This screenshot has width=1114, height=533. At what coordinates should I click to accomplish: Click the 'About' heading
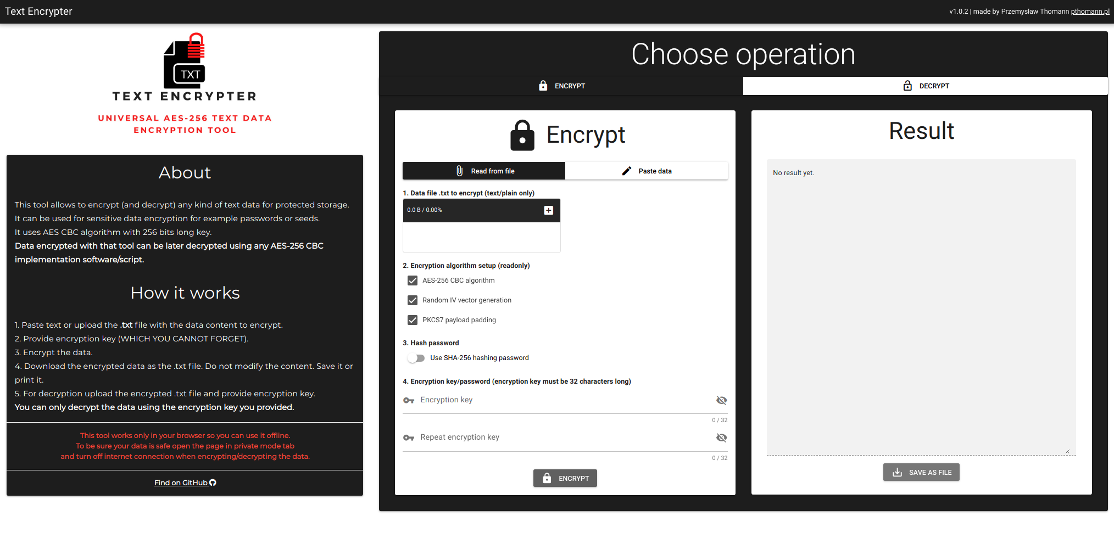tap(185, 172)
